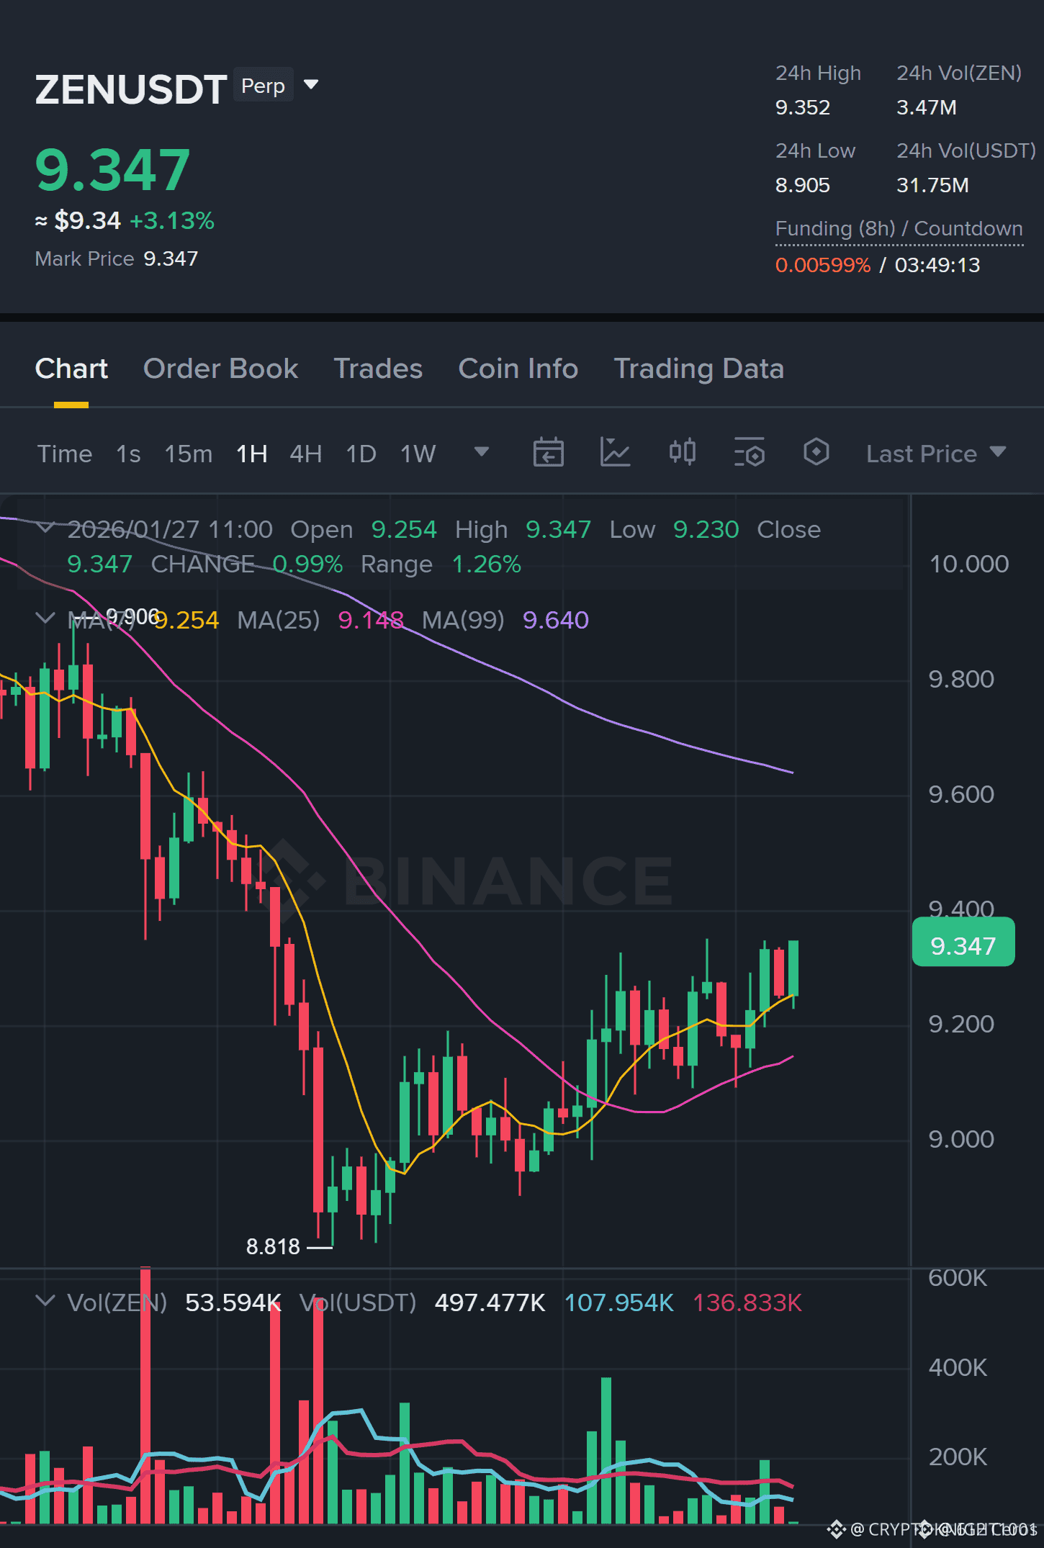Select the 4H timeframe
This screenshot has width=1044, height=1548.
point(305,454)
